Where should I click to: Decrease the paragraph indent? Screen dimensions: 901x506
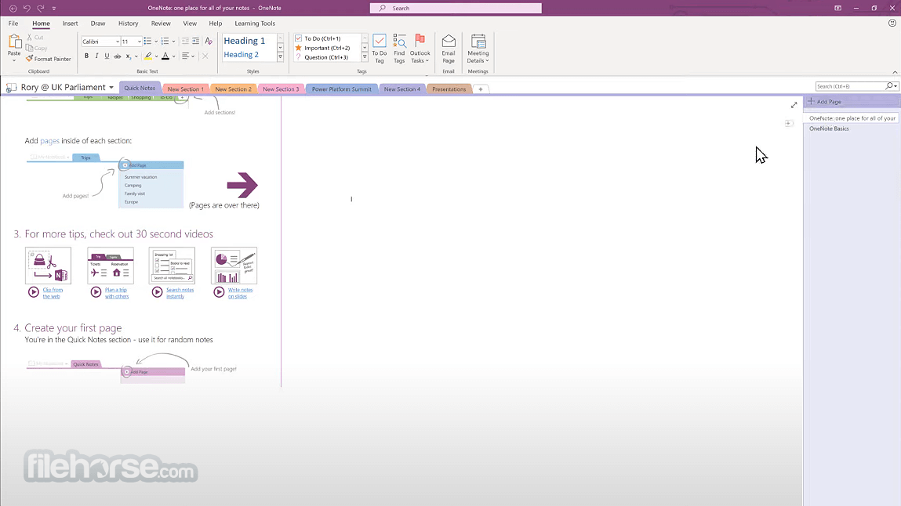pos(185,42)
